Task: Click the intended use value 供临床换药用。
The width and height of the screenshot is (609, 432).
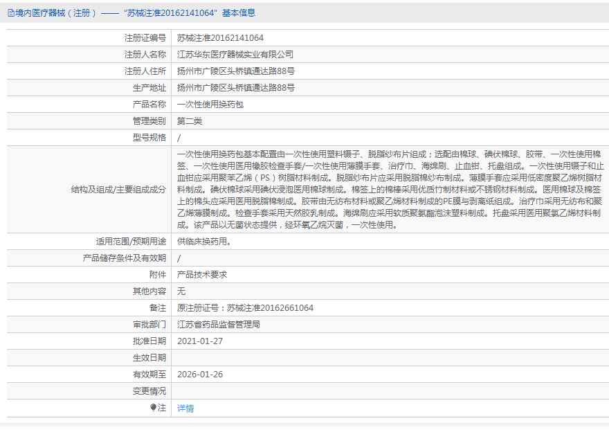Action: (204, 242)
